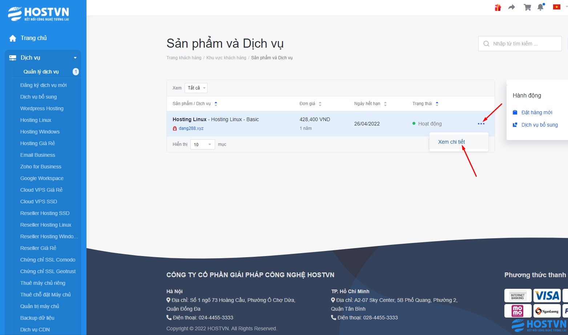Open Quản lý dịch vụ sidebar item

pyautogui.click(x=41, y=72)
